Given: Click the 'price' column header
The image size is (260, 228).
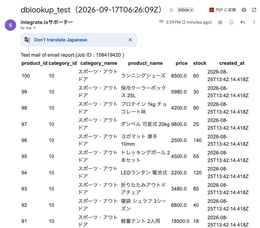Looking at the screenshot, I should coord(181,63).
